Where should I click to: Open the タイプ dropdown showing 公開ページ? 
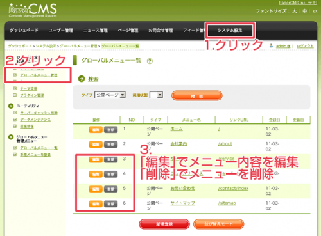(x=110, y=95)
